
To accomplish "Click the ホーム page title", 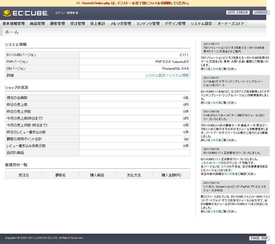I will (12, 32).
